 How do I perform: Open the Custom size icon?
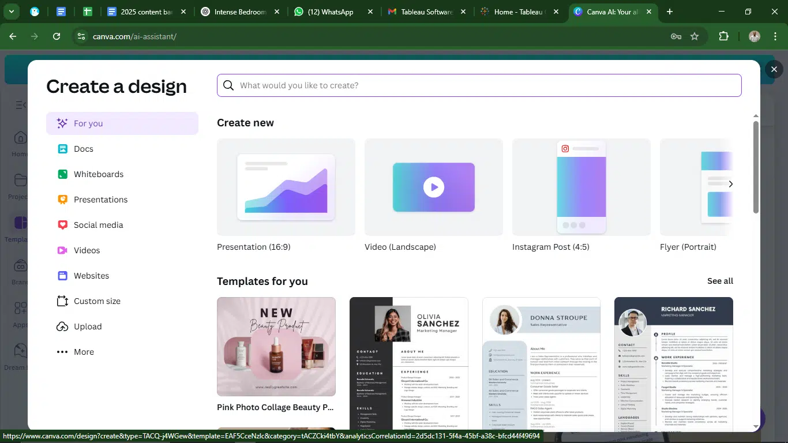[62, 301]
